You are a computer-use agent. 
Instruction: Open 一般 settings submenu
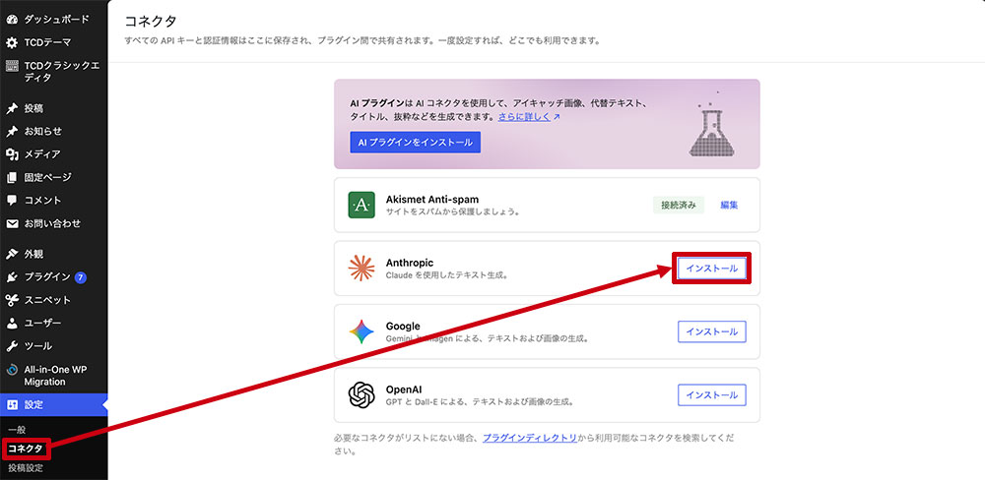pos(18,430)
